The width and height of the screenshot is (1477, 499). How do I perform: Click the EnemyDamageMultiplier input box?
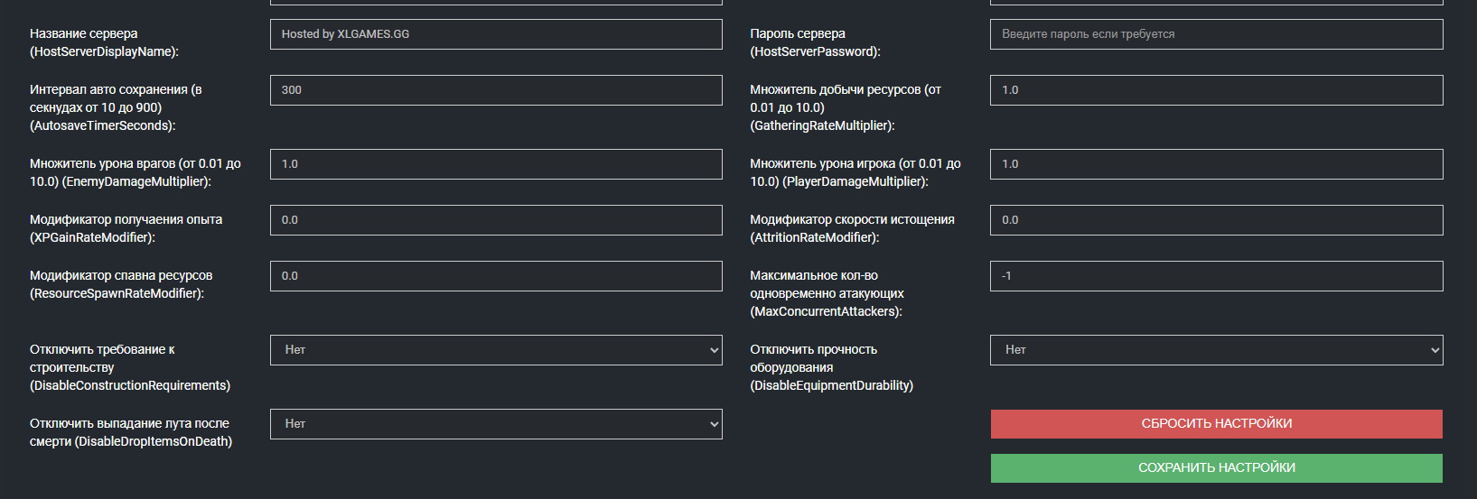click(496, 164)
